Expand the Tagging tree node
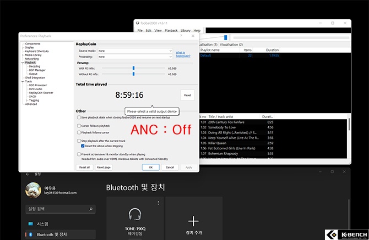 pyautogui.click(x=26, y=100)
